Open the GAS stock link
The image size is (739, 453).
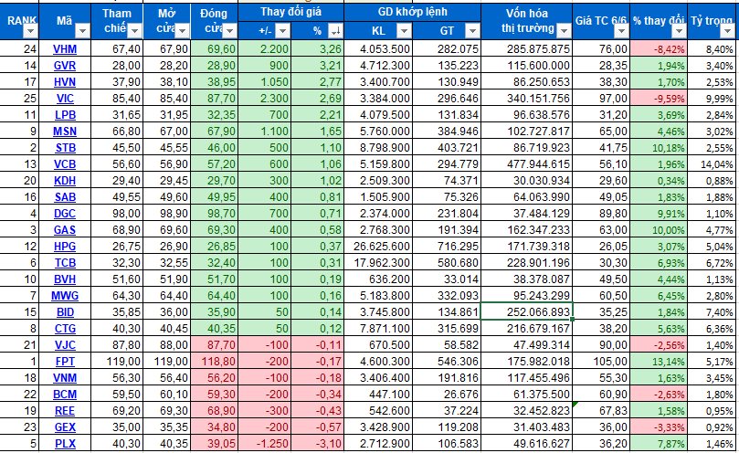[x=65, y=230]
